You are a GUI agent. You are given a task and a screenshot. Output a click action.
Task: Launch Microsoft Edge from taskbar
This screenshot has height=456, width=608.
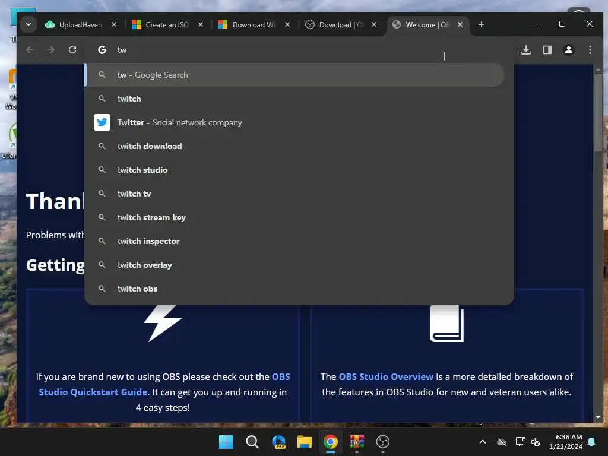tap(278, 442)
